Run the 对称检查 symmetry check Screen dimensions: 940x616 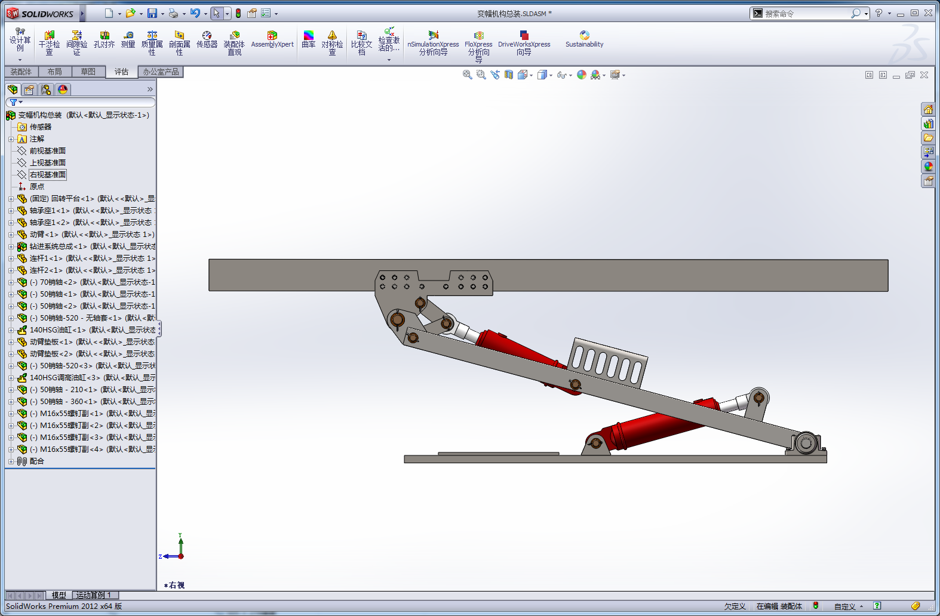click(x=332, y=43)
